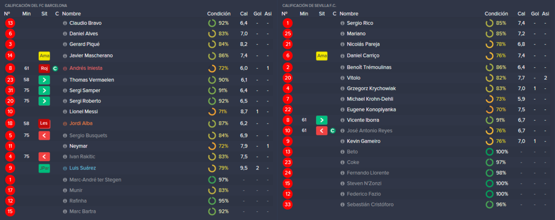555x220 pixels.
Task: Click the captain C badge beside José Antonio Reyes
Action: point(332,131)
